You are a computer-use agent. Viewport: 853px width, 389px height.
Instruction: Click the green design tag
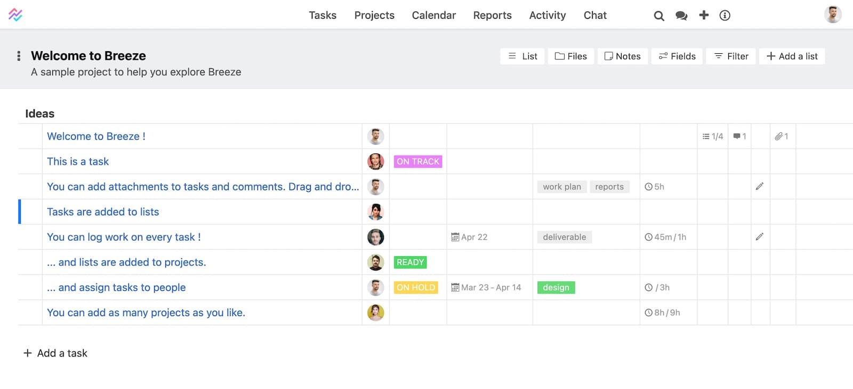556,288
